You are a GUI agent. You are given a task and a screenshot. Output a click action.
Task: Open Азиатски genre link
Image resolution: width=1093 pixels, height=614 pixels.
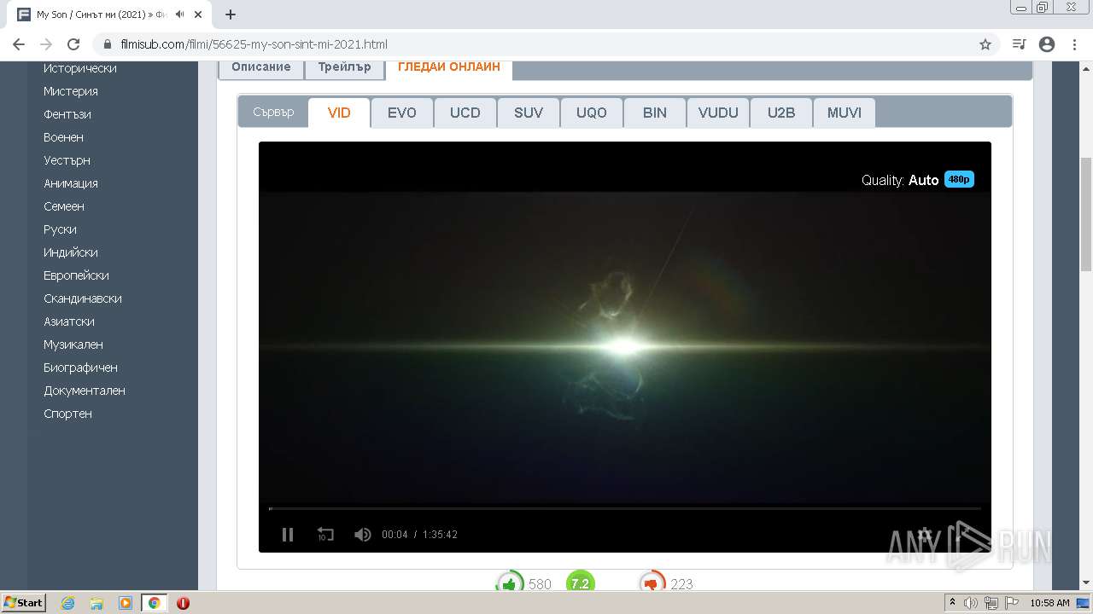[x=69, y=321]
